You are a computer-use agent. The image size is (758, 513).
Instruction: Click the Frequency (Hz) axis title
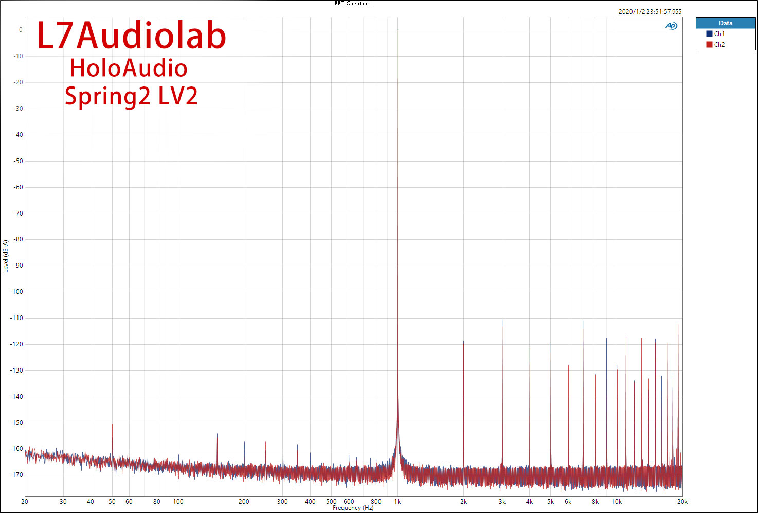353,508
